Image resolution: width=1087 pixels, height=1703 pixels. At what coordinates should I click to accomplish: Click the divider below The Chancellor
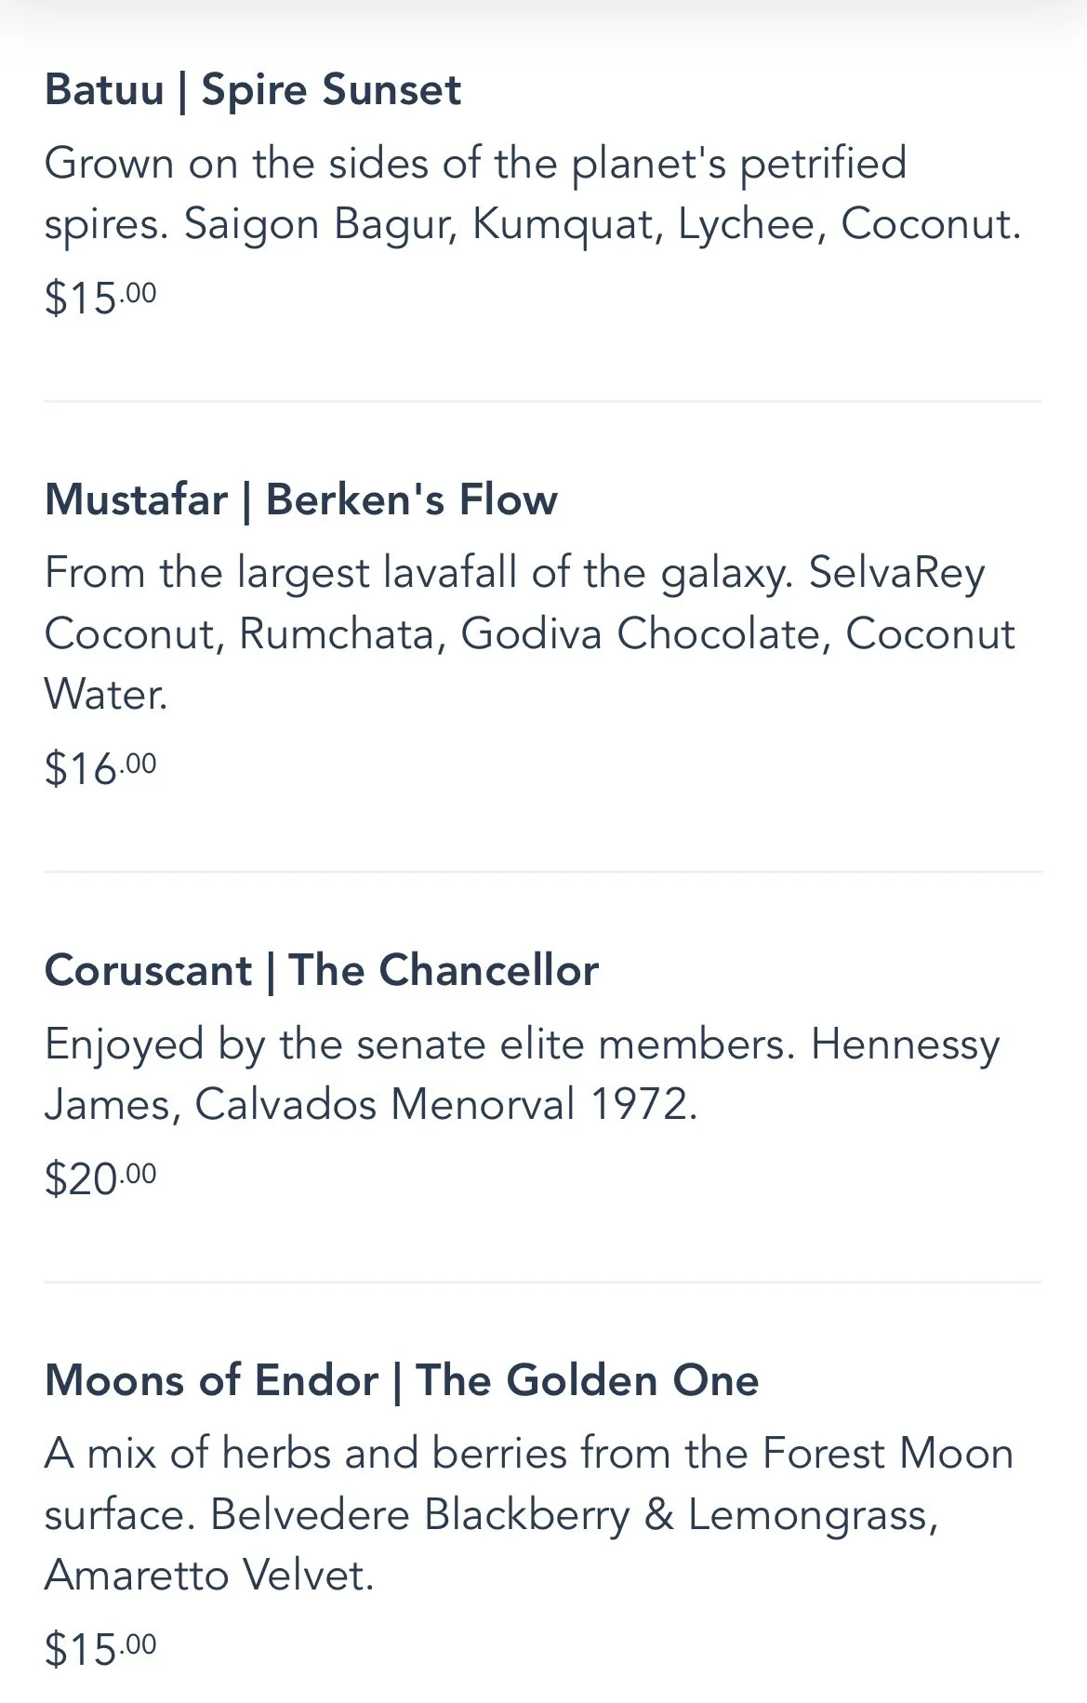(543, 1283)
